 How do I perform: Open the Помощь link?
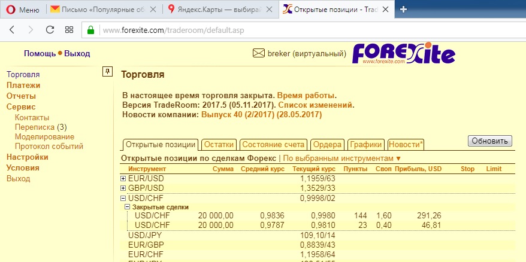tap(40, 54)
